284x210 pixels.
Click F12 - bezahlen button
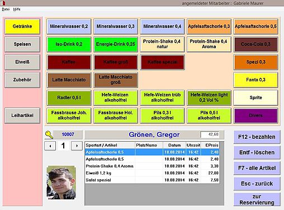click(257, 137)
